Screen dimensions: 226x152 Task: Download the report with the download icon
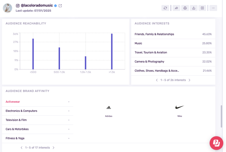(x=194, y=8)
